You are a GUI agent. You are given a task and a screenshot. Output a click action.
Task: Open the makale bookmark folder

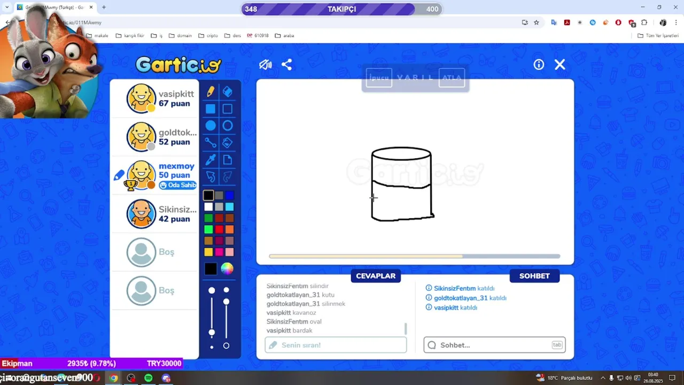[97, 36]
